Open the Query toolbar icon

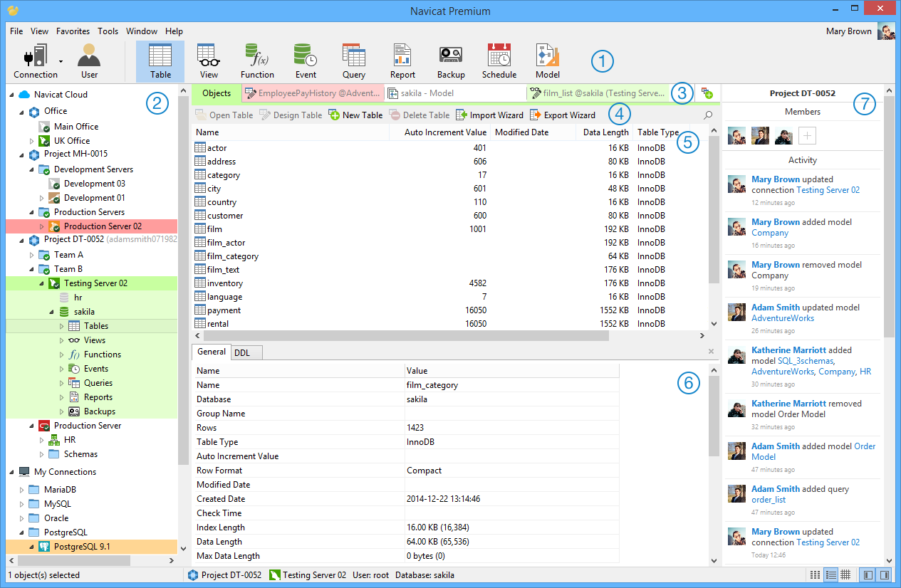pyautogui.click(x=354, y=61)
